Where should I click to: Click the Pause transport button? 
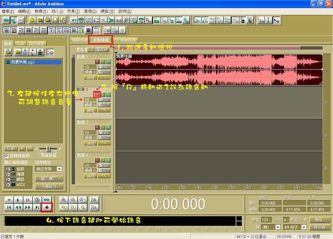pyautogui.click(x=27, y=199)
